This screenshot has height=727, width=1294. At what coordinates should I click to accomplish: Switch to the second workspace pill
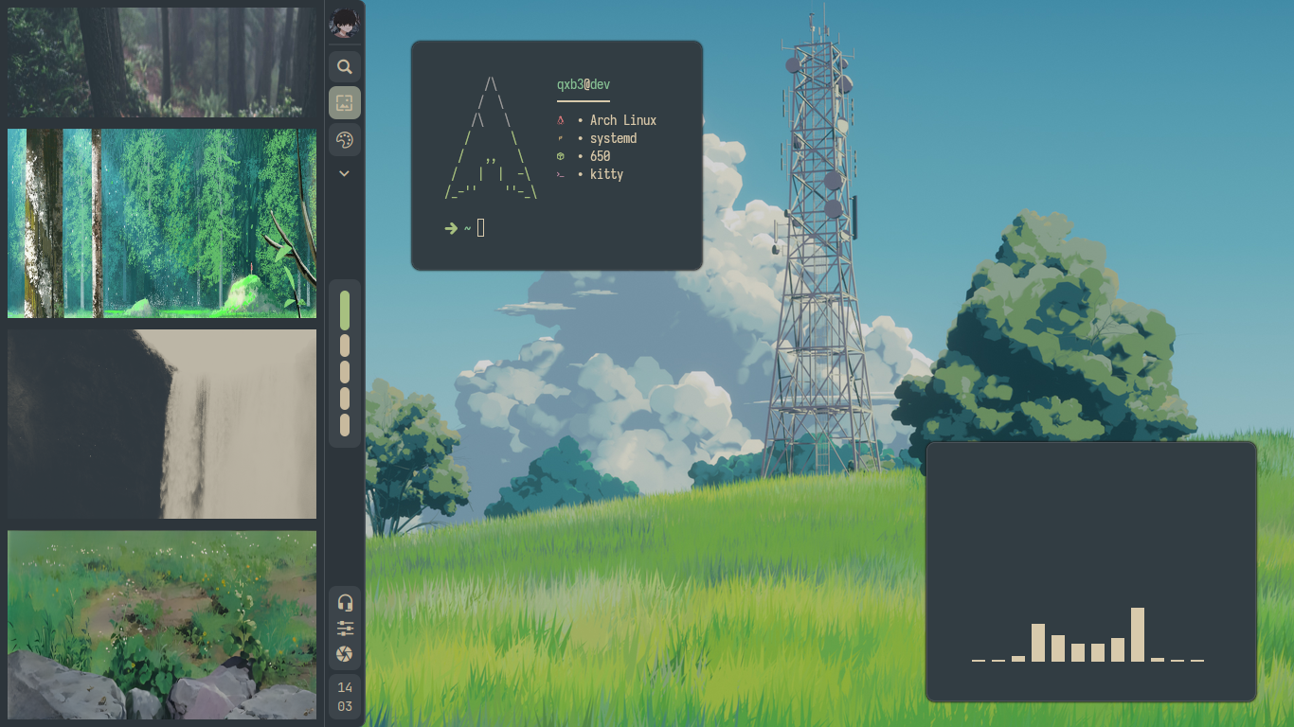[345, 346]
